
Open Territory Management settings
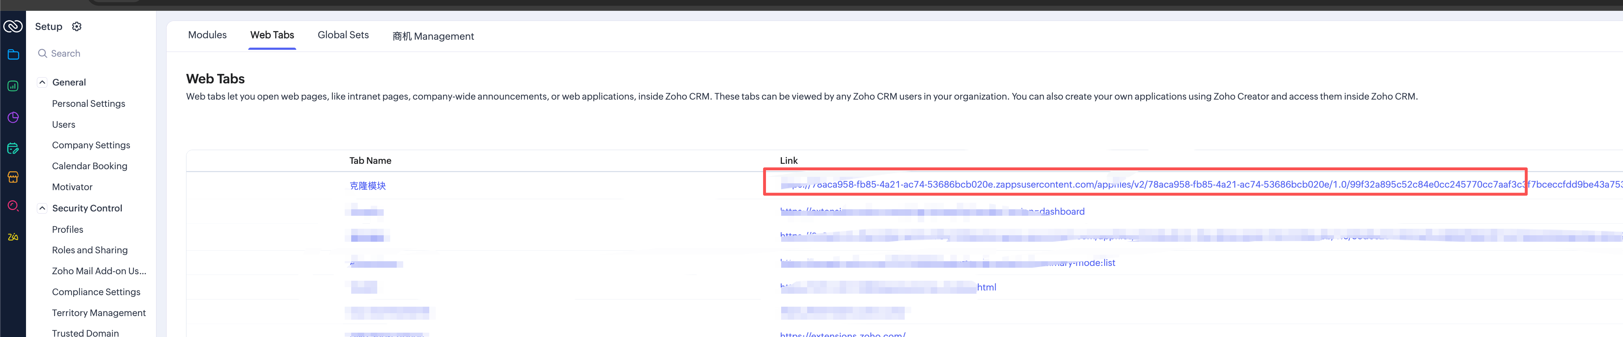click(98, 313)
